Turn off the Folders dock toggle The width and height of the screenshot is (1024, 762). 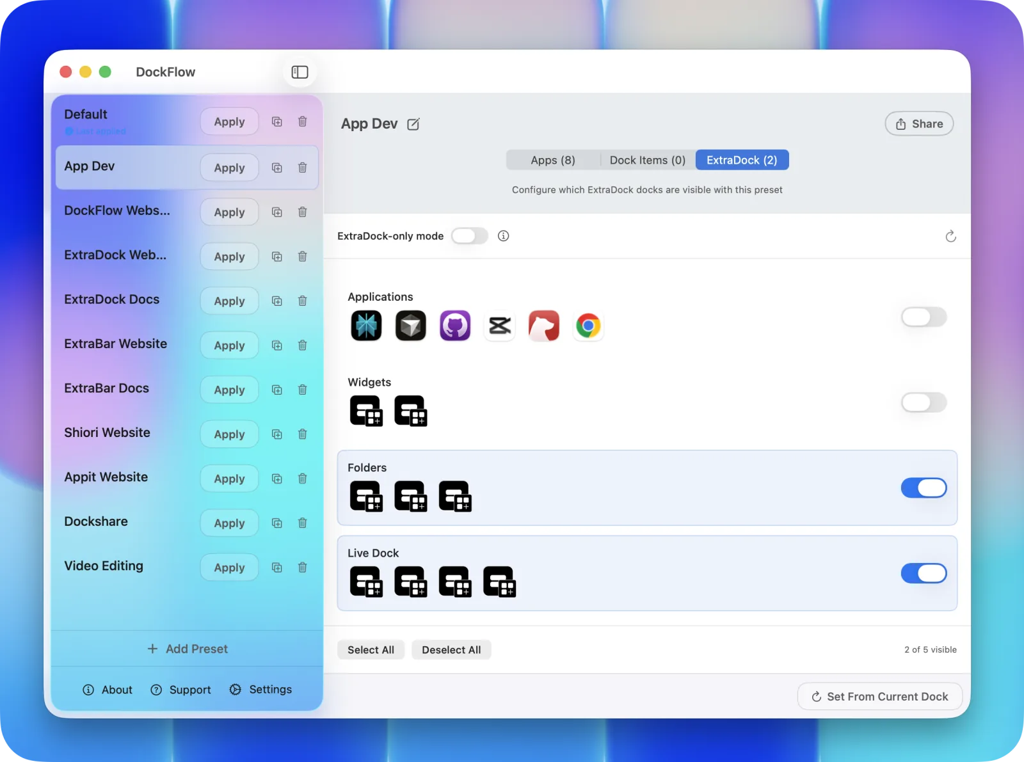[924, 488]
